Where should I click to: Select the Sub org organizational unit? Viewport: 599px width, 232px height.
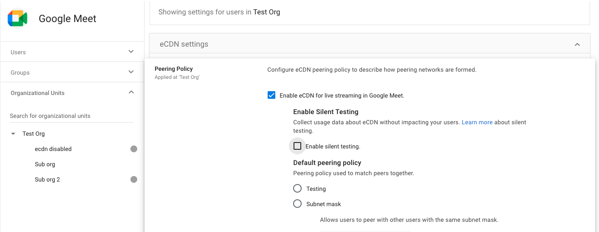45,164
